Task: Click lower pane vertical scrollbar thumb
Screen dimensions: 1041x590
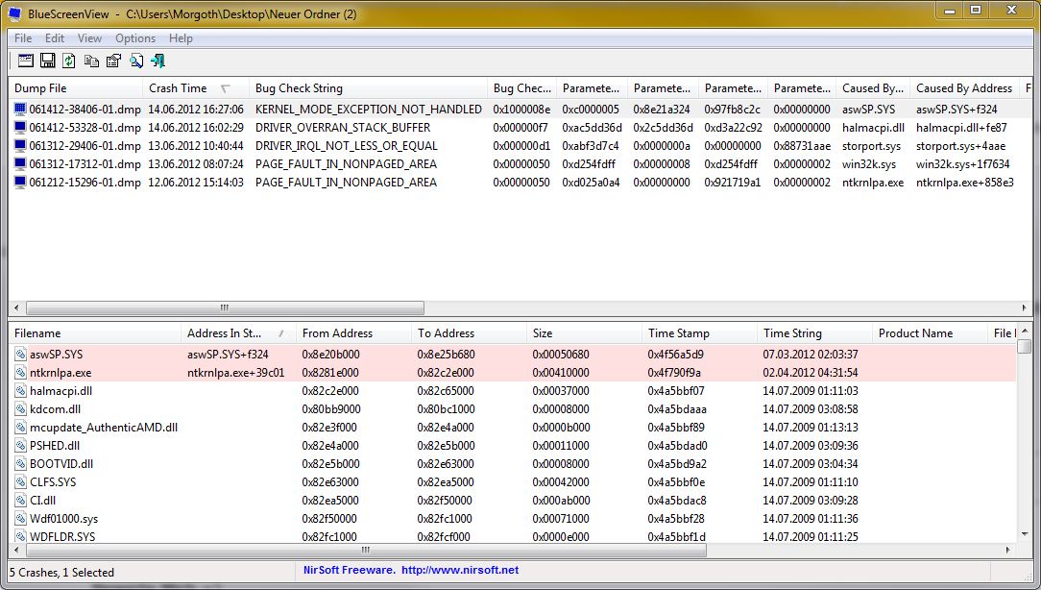Action: [x=1025, y=346]
